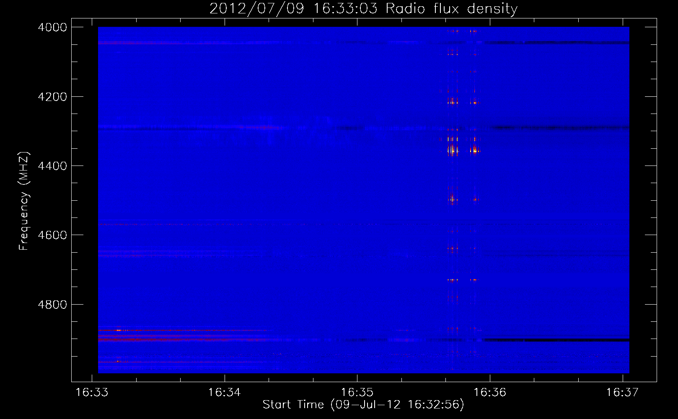Click the 'Start Time (09-Jul-12 16:32:56)' label
Screen dimensions: 678x419
[x=363, y=405]
